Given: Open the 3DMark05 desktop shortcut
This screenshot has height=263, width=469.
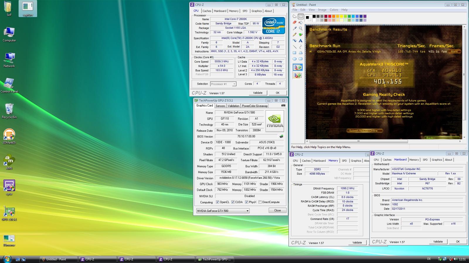Looking at the screenshot, I should (x=9, y=136).
